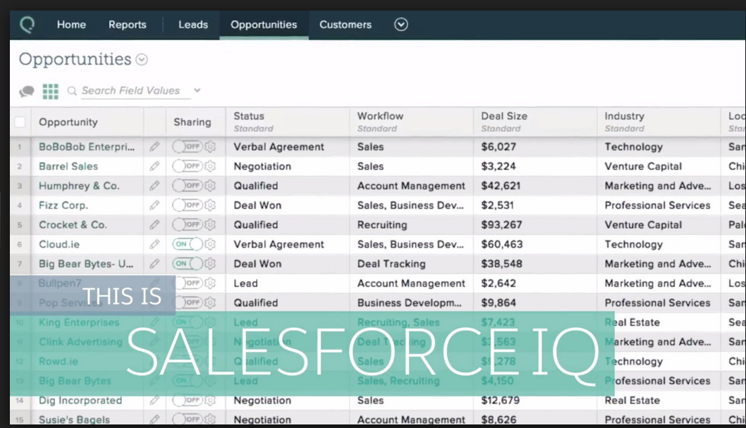Screen dimensions: 746x428
Task: Enable sharing toggle for Crocket & Co.
Action: [x=188, y=224]
